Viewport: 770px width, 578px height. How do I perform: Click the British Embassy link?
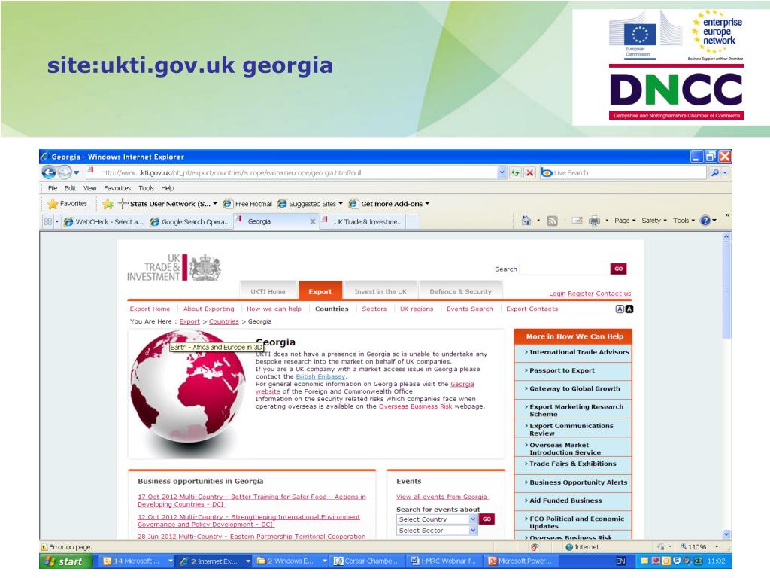point(320,376)
